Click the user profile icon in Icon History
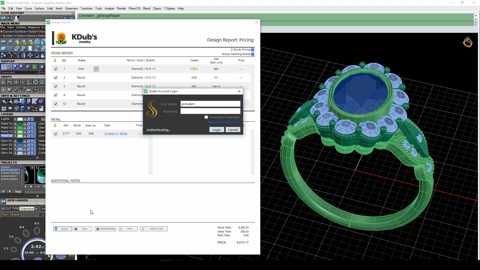 [17, 18]
